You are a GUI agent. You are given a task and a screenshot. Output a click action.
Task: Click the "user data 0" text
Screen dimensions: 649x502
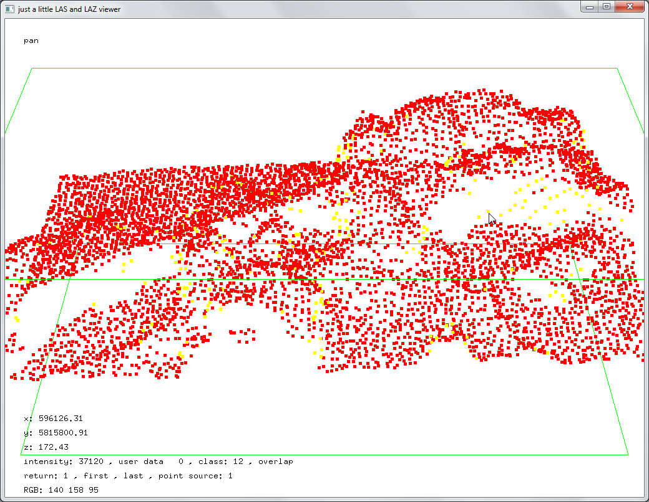tap(150, 462)
